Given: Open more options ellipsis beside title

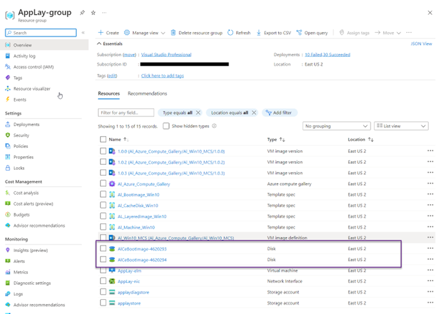Looking at the screenshot, I should click(x=104, y=13).
